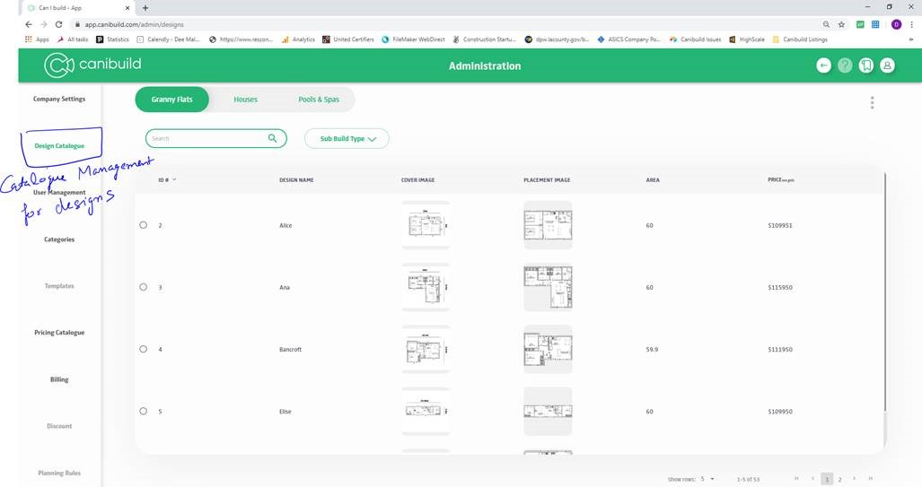The width and height of the screenshot is (922, 487).
Task: Open Statistics bookmark
Action: [112, 39]
